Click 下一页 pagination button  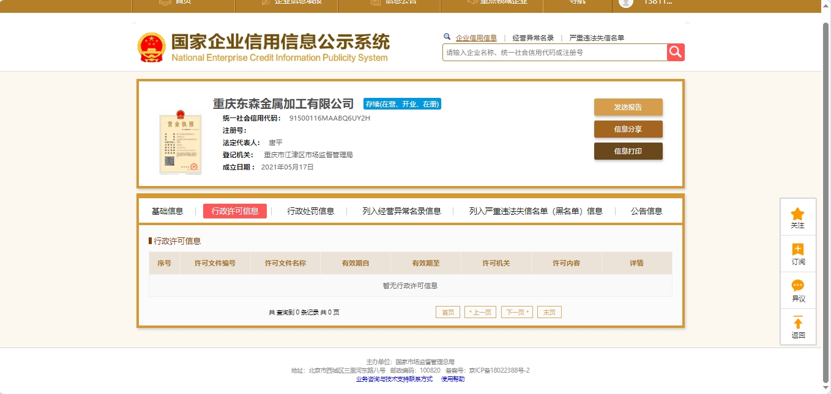click(x=517, y=312)
